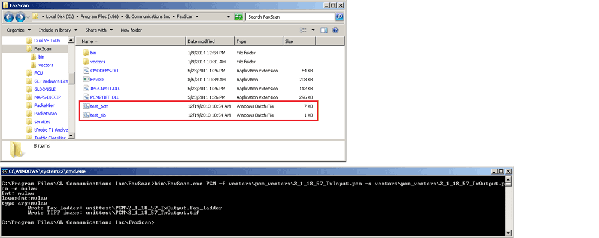Go back in the FaxScan Explorer window
Image resolution: width=599 pixels, height=238 pixels.
point(9,17)
